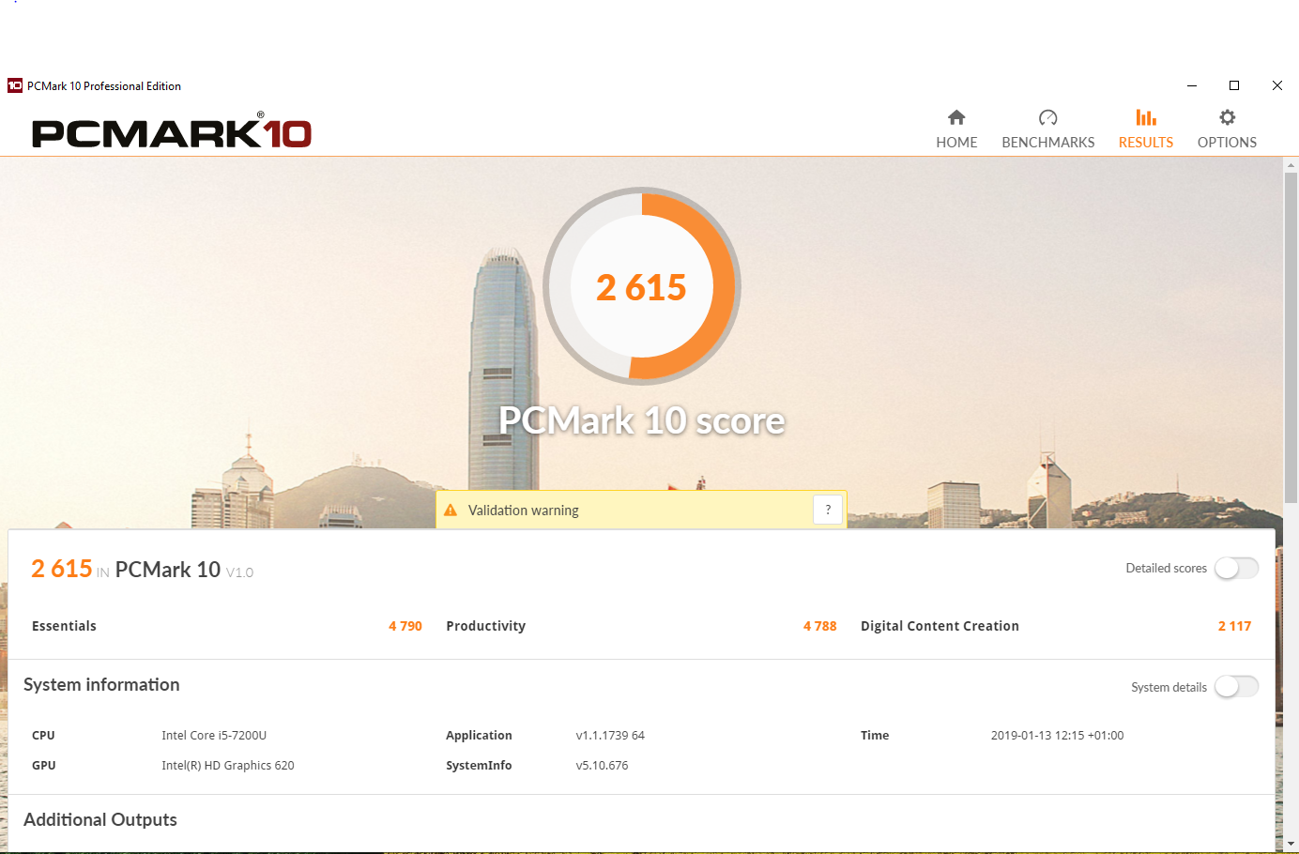Click the validation warning triangle icon
Screen dimensions: 1299x854
click(x=451, y=511)
